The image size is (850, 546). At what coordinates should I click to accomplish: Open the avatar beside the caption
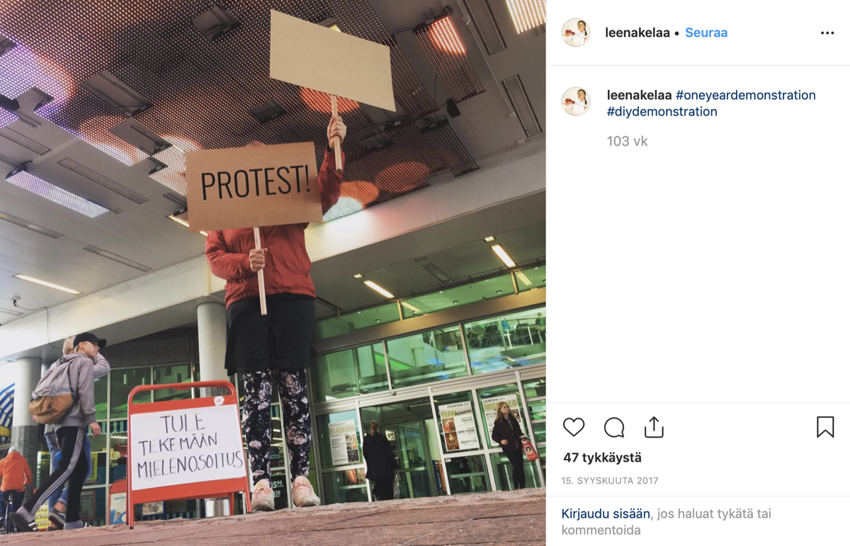(x=576, y=101)
